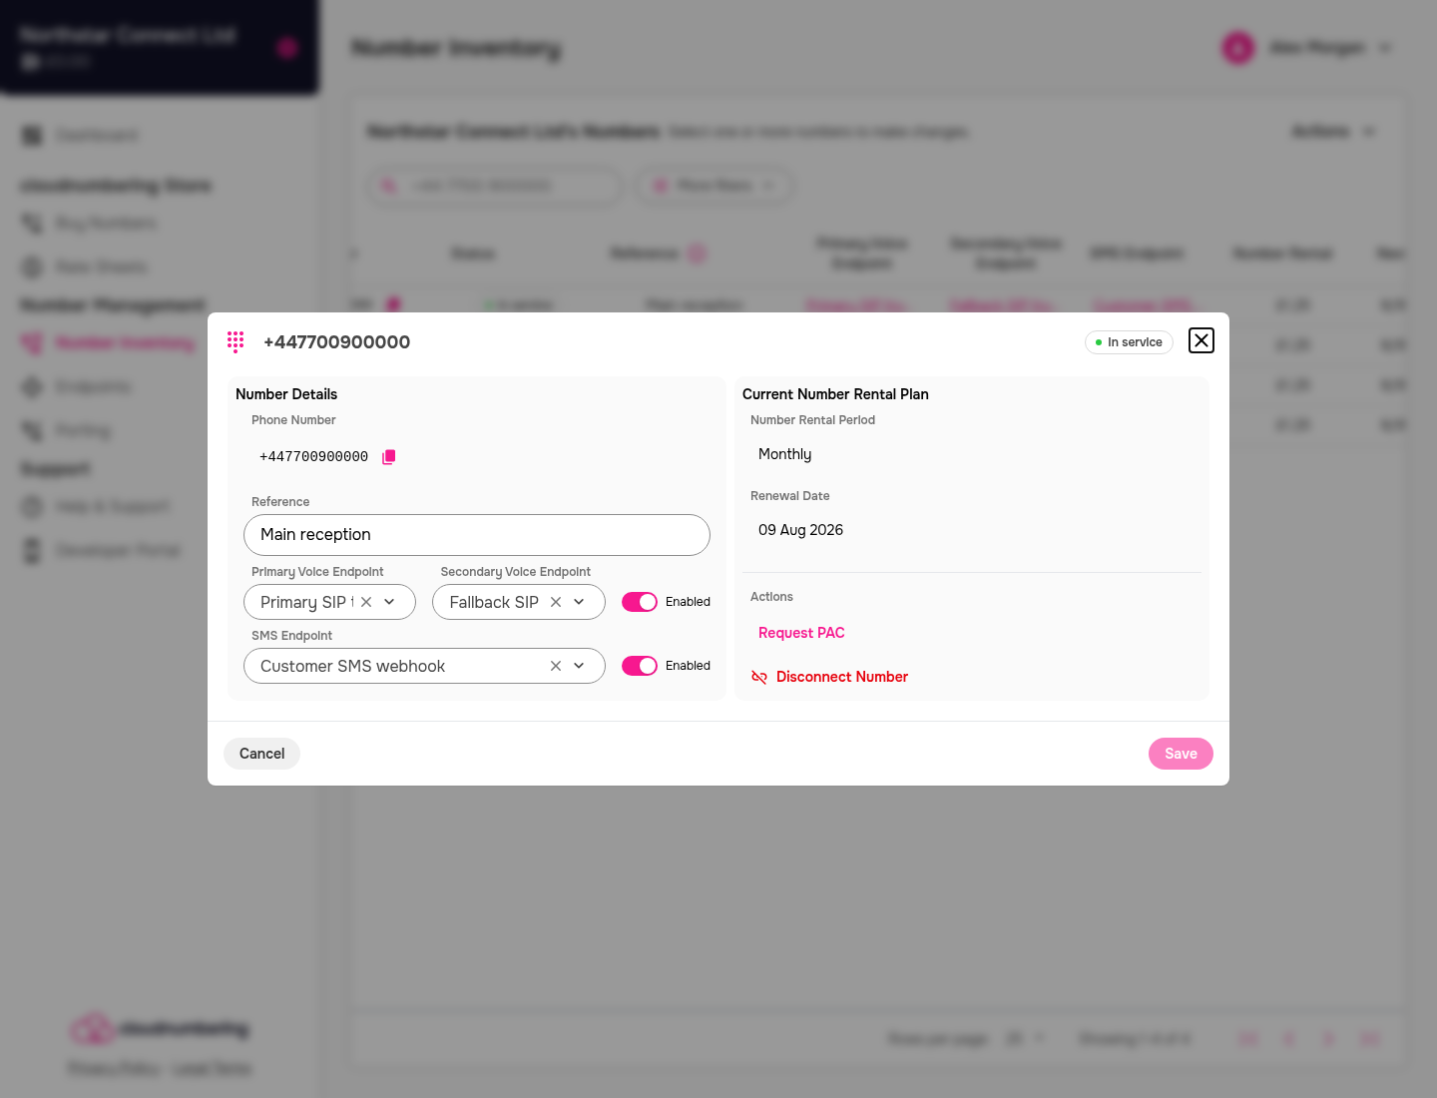
Task: Click the dial pad icon beside +447700900000
Action: [x=236, y=341]
